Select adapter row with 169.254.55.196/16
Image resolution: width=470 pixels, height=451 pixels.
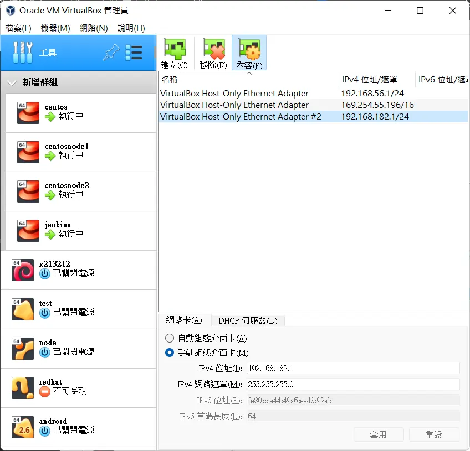coord(313,105)
